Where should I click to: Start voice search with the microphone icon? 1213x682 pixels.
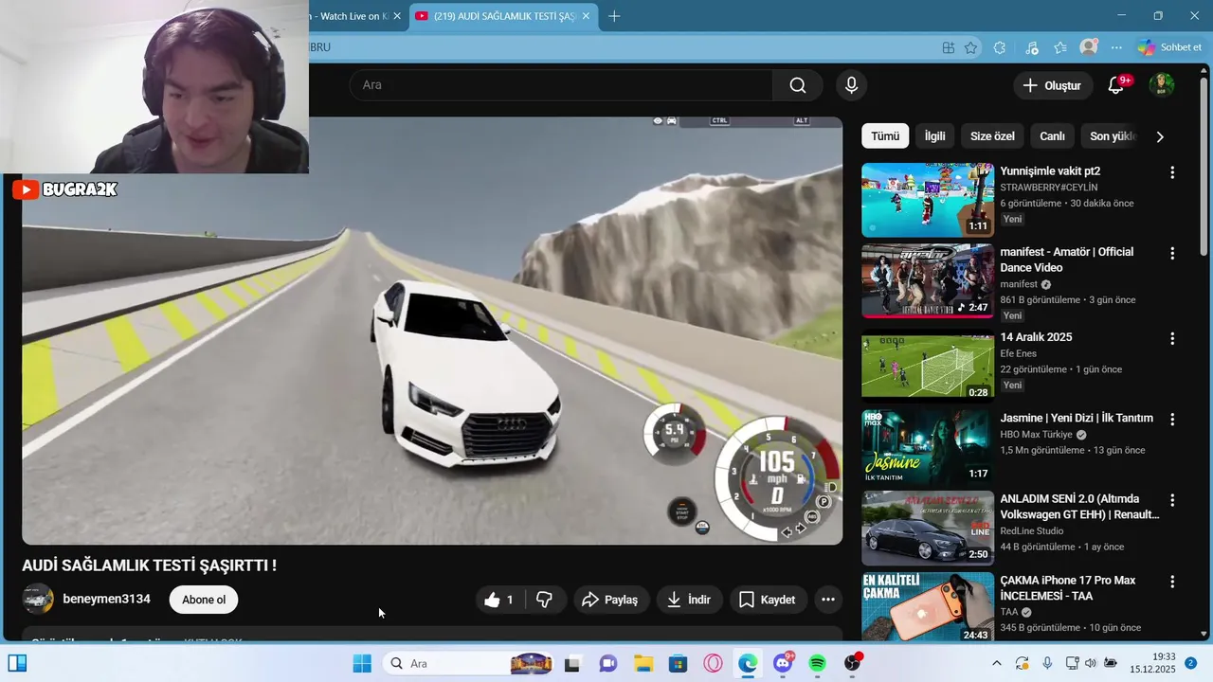pos(851,85)
